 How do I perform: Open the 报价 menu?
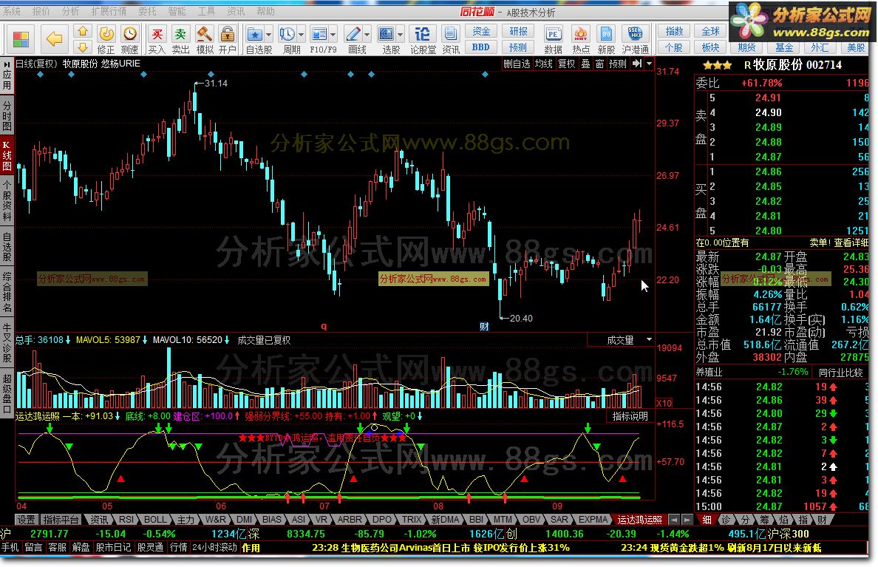point(41,11)
